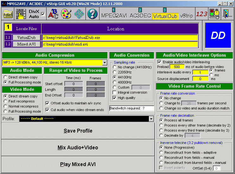Click the Play Mixed AVI button
Viewport: 235px width, 174px height.
click(78, 165)
